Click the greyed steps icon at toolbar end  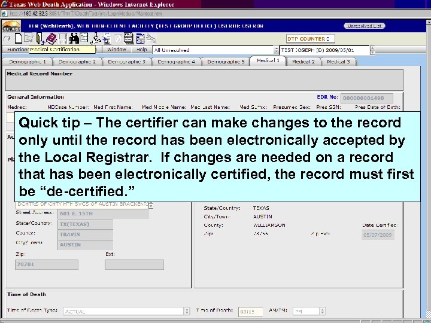(151, 39)
